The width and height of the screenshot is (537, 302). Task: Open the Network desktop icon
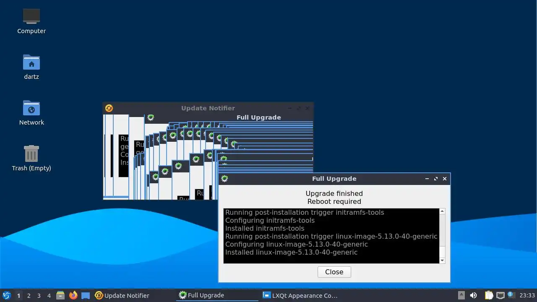(x=31, y=112)
